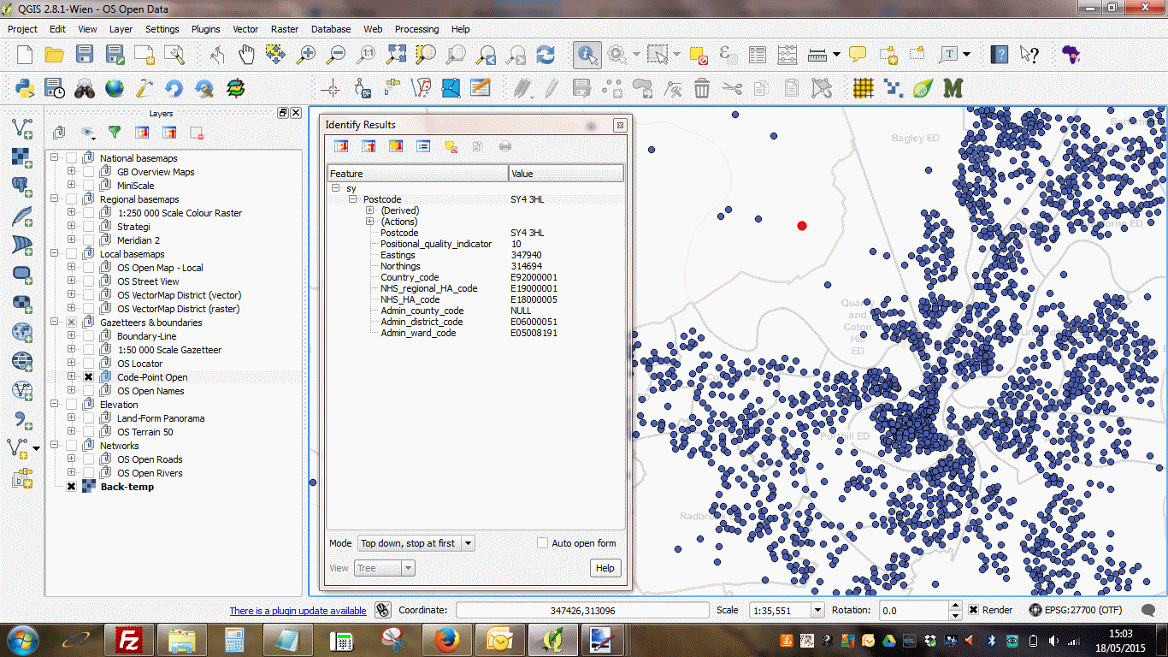This screenshot has width=1168, height=657.
Task: Open the identify Mode dropdown
Action: tap(416, 543)
